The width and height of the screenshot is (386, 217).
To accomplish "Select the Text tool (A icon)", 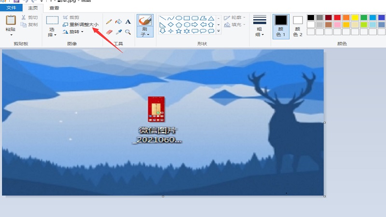I will 128,22.
